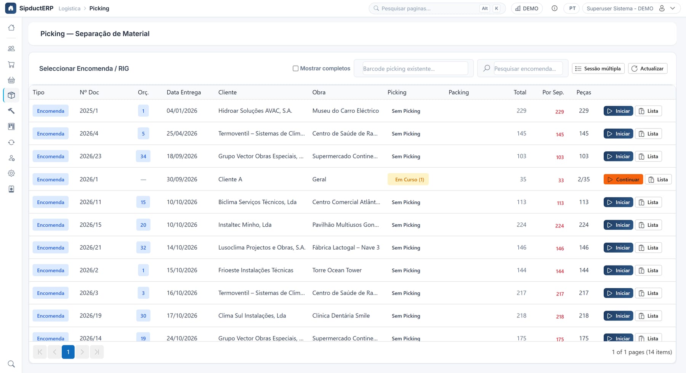
Task: Click Sessão múltipla button
Action: (x=598, y=69)
